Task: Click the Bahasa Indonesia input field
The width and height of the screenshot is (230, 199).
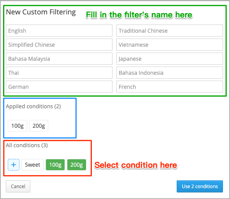Action: click(x=170, y=73)
